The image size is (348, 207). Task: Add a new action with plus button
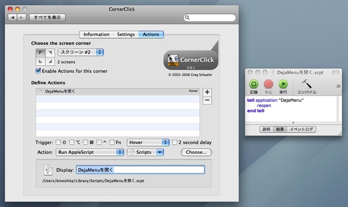click(x=207, y=92)
